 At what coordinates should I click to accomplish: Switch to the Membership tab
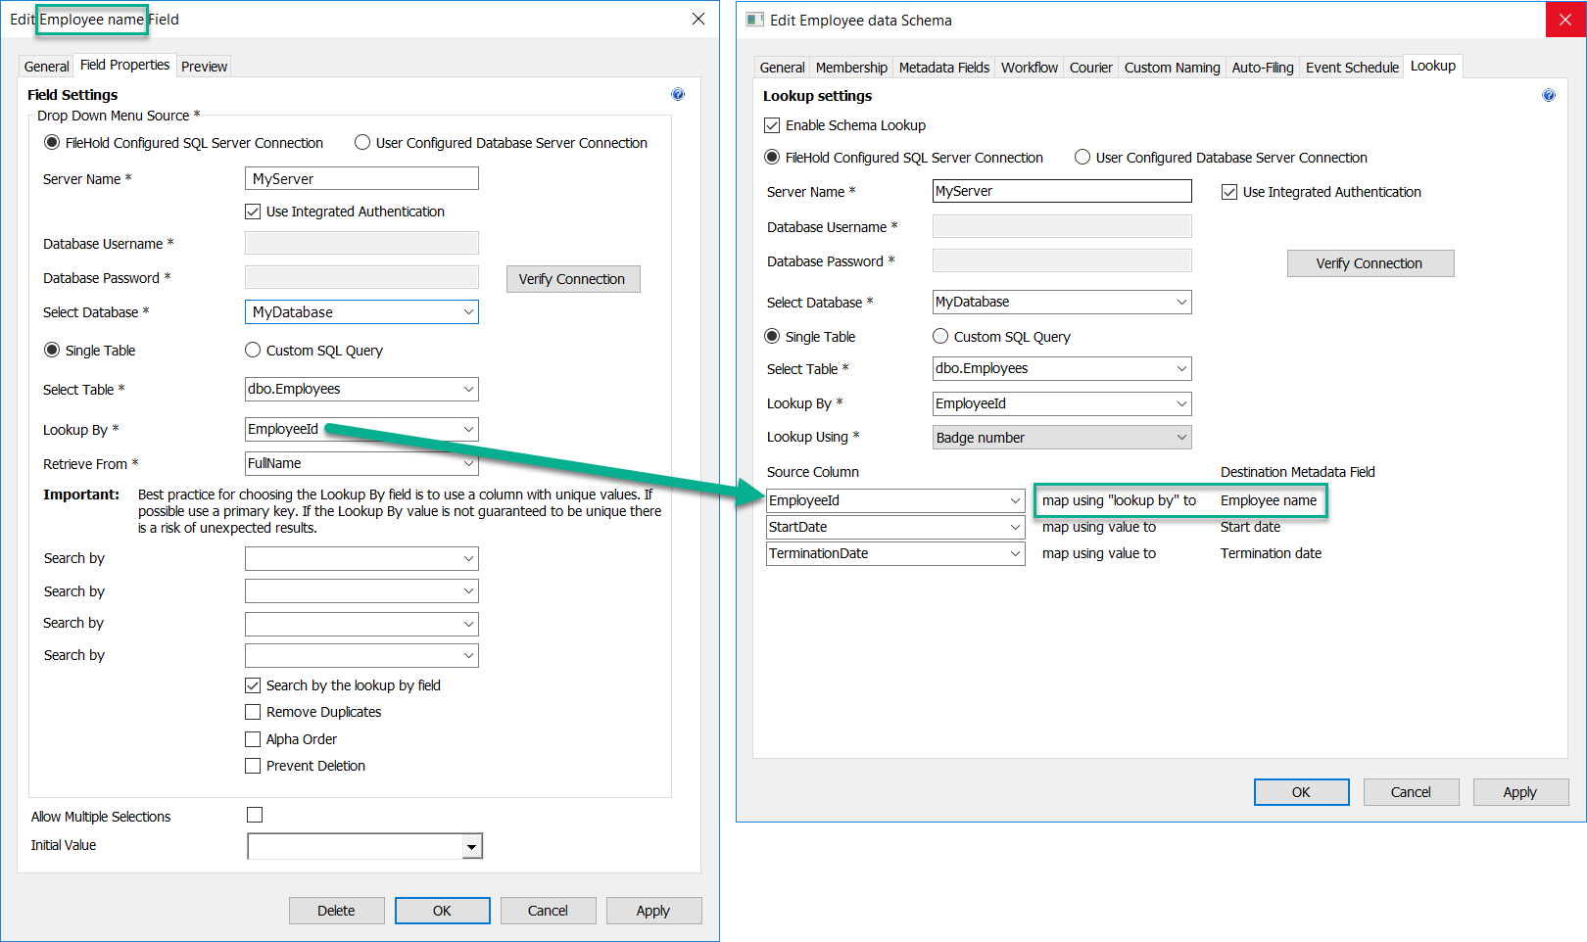(x=851, y=67)
